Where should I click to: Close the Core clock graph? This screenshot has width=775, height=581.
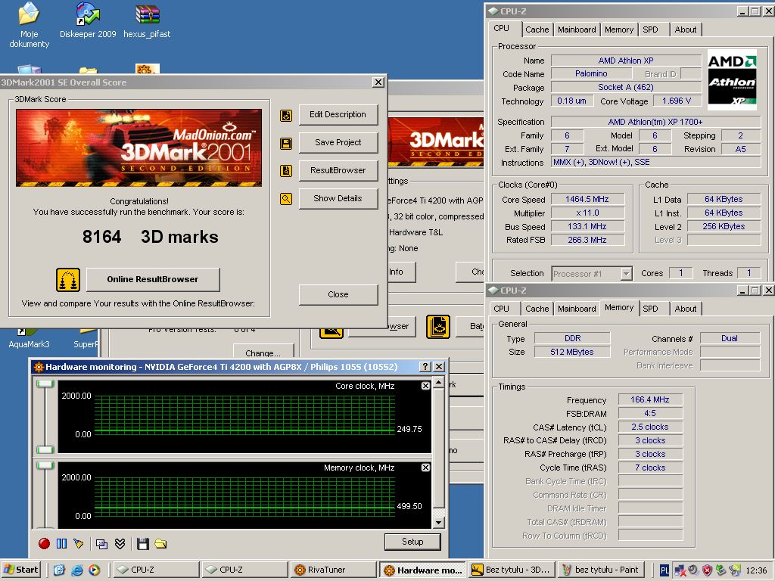tap(425, 386)
